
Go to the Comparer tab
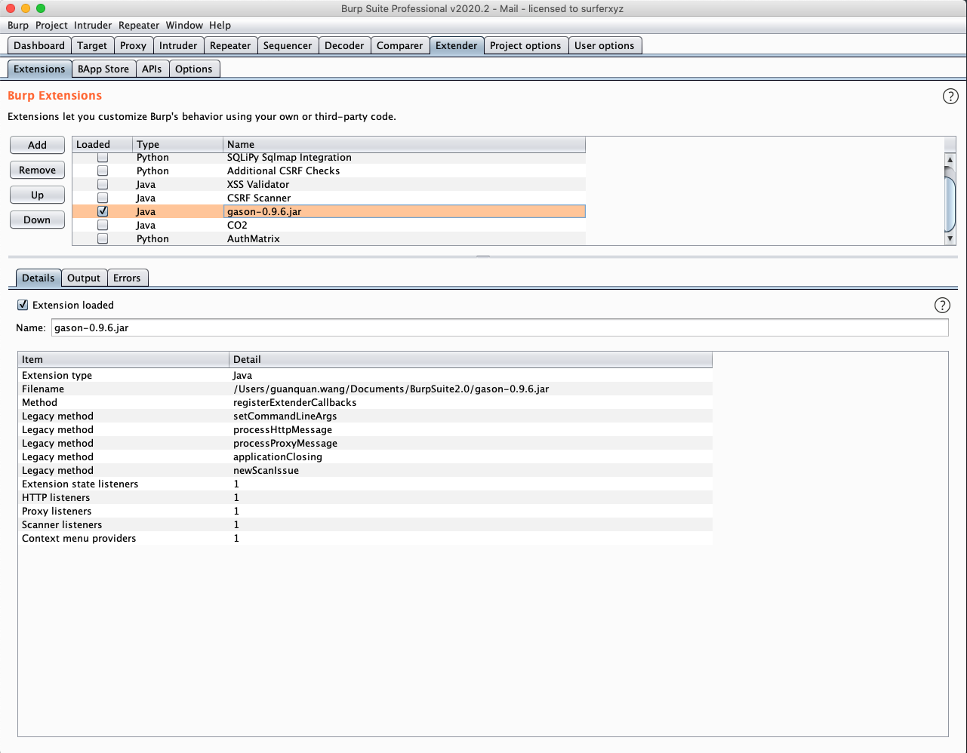pyautogui.click(x=400, y=46)
